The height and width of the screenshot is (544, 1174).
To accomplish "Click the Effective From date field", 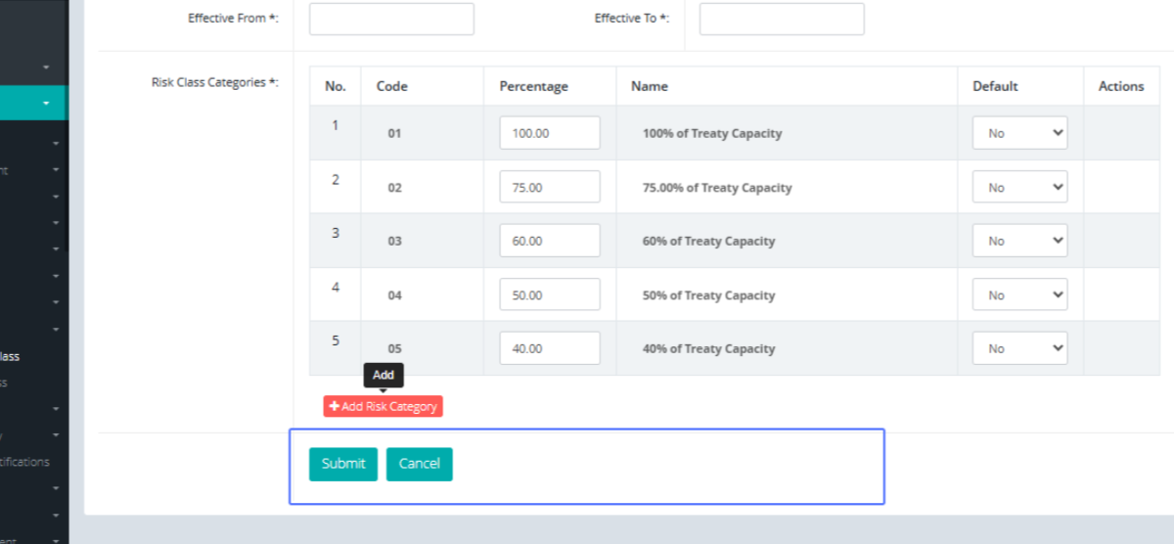I will (x=391, y=19).
